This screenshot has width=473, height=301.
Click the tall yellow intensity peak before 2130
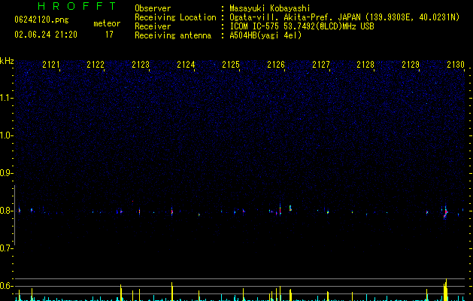tap(445, 290)
